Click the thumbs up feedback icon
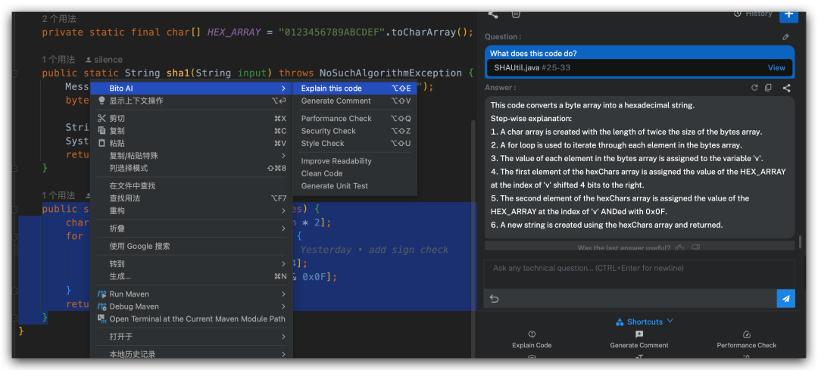The height and width of the screenshot is (370, 818). pos(679,247)
